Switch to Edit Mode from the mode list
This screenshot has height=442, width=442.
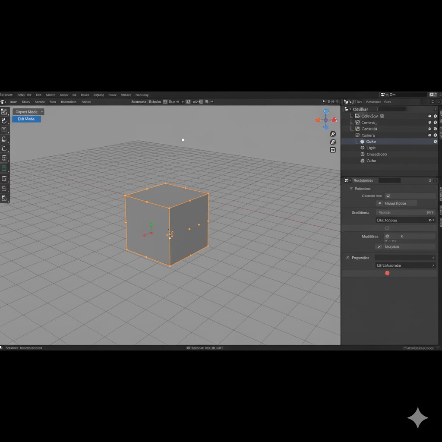click(26, 119)
